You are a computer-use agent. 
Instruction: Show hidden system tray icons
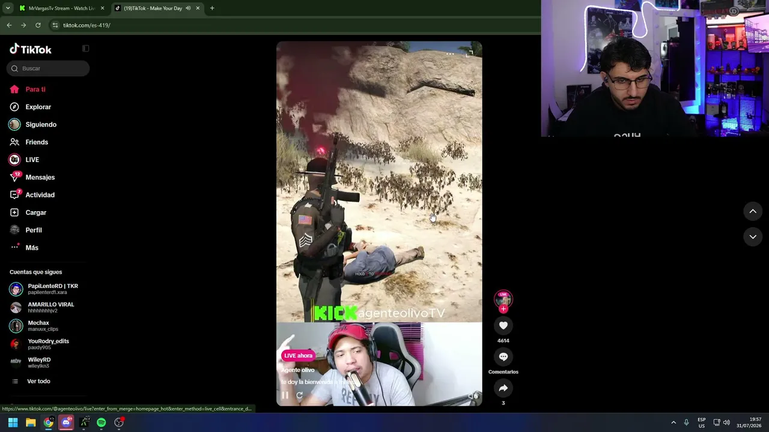(673, 422)
